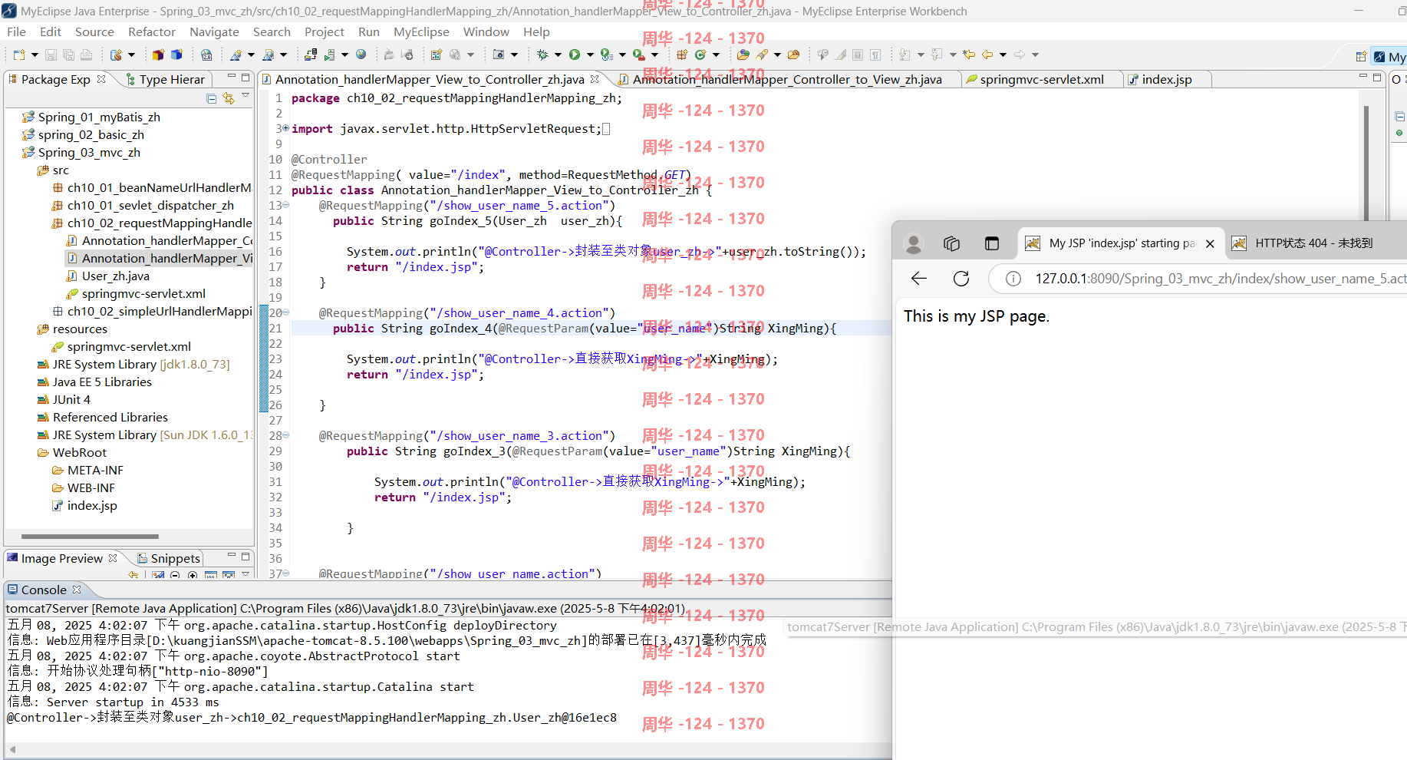Viewport: 1407px width, 760px height.
Task: Click the Save icon in toolbar
Action: pyautogui.click(x=51, y=55)
